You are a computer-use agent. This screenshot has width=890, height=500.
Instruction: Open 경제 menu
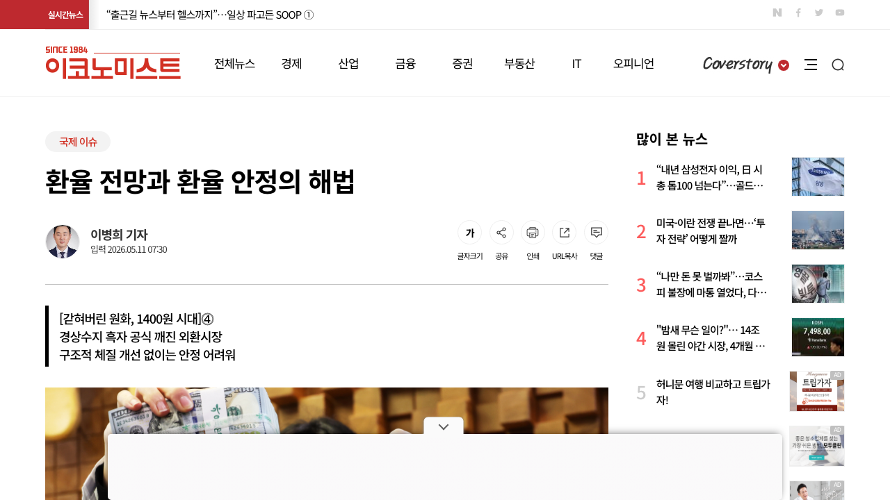291,63
